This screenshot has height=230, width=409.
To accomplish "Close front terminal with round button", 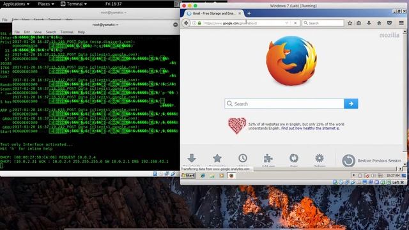I will coord(176,25).
